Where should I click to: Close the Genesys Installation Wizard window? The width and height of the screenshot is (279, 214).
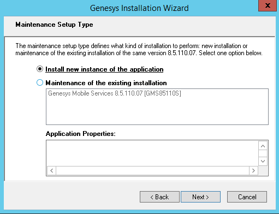click(268, 5)
